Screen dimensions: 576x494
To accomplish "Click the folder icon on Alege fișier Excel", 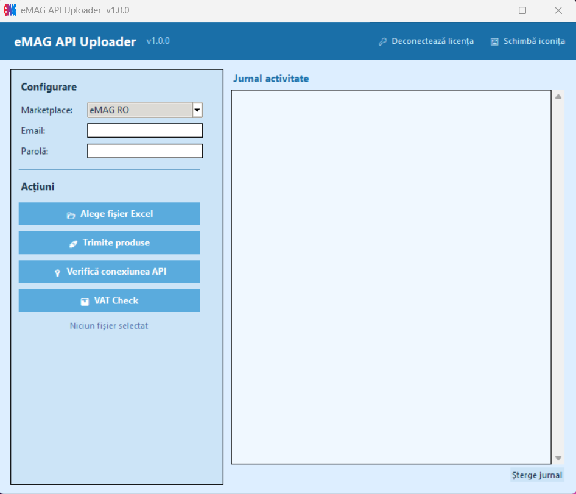I will click(x=71, y=215).
